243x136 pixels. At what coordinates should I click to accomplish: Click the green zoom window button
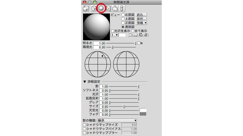click(95, 2)
